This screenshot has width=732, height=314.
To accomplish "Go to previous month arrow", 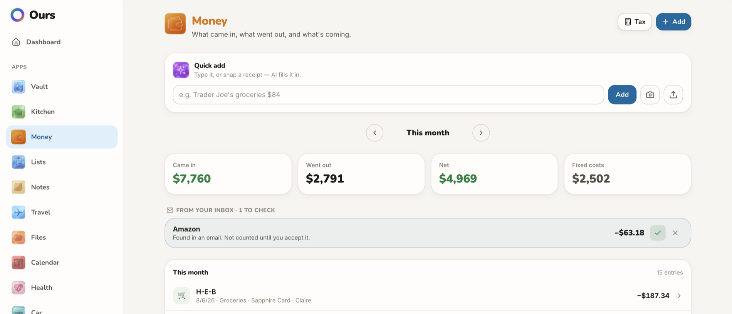I will (374, 133).
